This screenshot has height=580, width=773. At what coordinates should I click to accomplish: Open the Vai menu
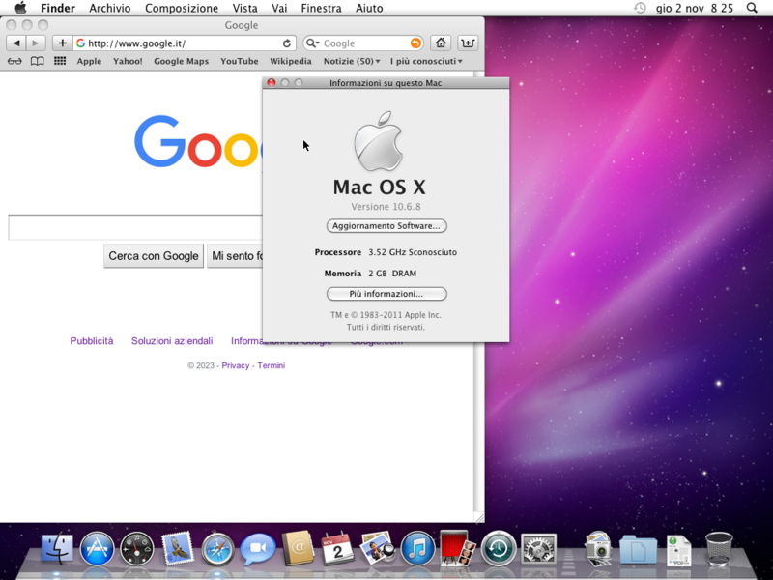coord(279,9)
